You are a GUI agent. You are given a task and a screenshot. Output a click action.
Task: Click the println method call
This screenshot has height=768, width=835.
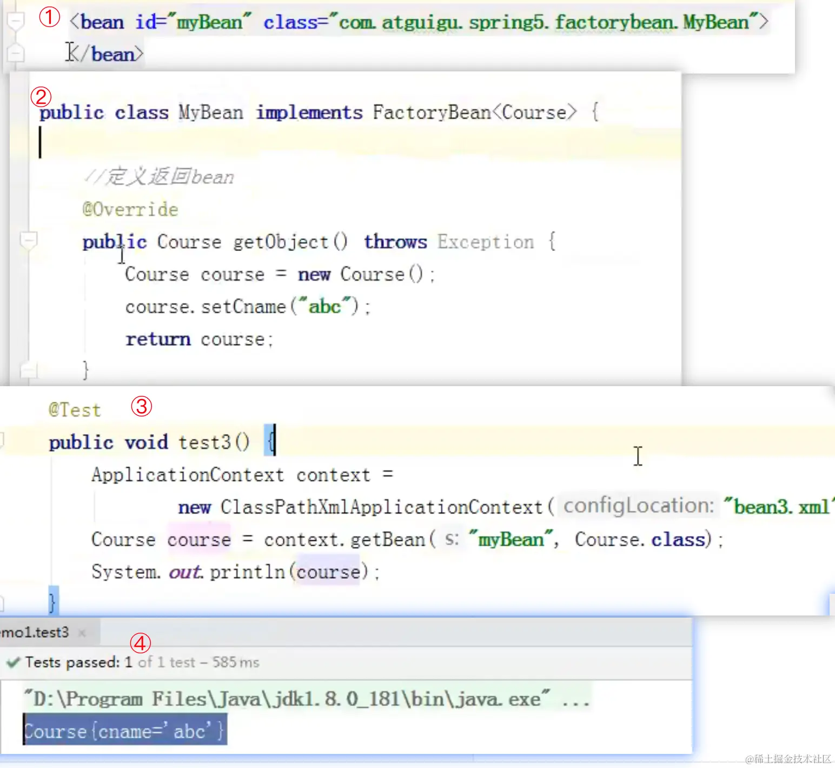coord(247,572)
